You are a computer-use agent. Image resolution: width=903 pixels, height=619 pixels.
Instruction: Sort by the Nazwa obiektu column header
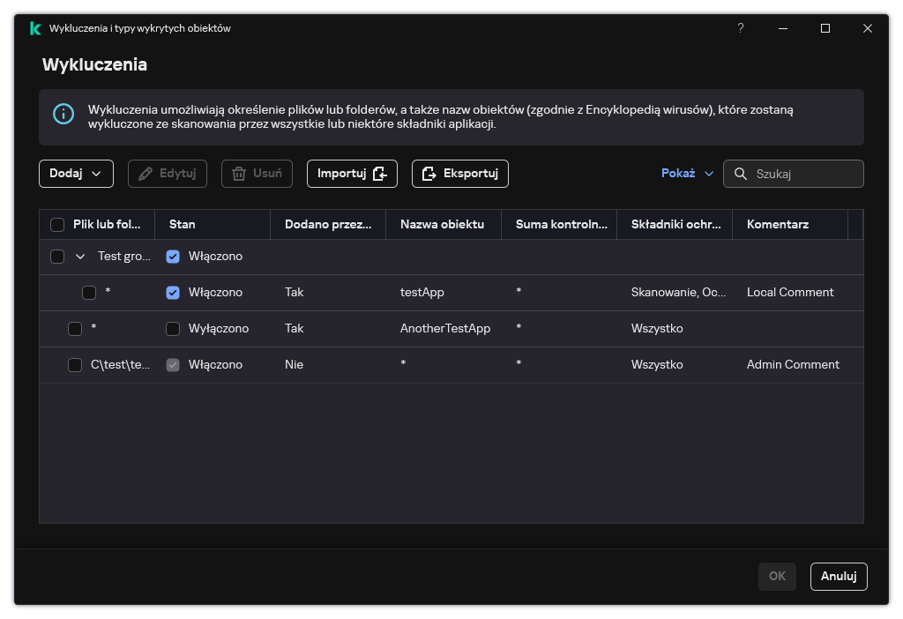(442, 225)
